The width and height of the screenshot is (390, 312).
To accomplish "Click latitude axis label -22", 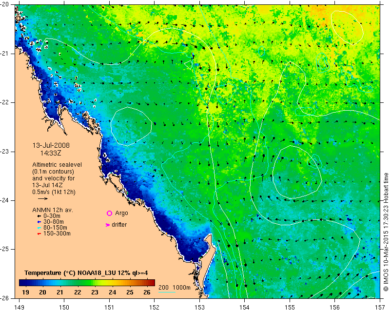I will click(5, 102).
